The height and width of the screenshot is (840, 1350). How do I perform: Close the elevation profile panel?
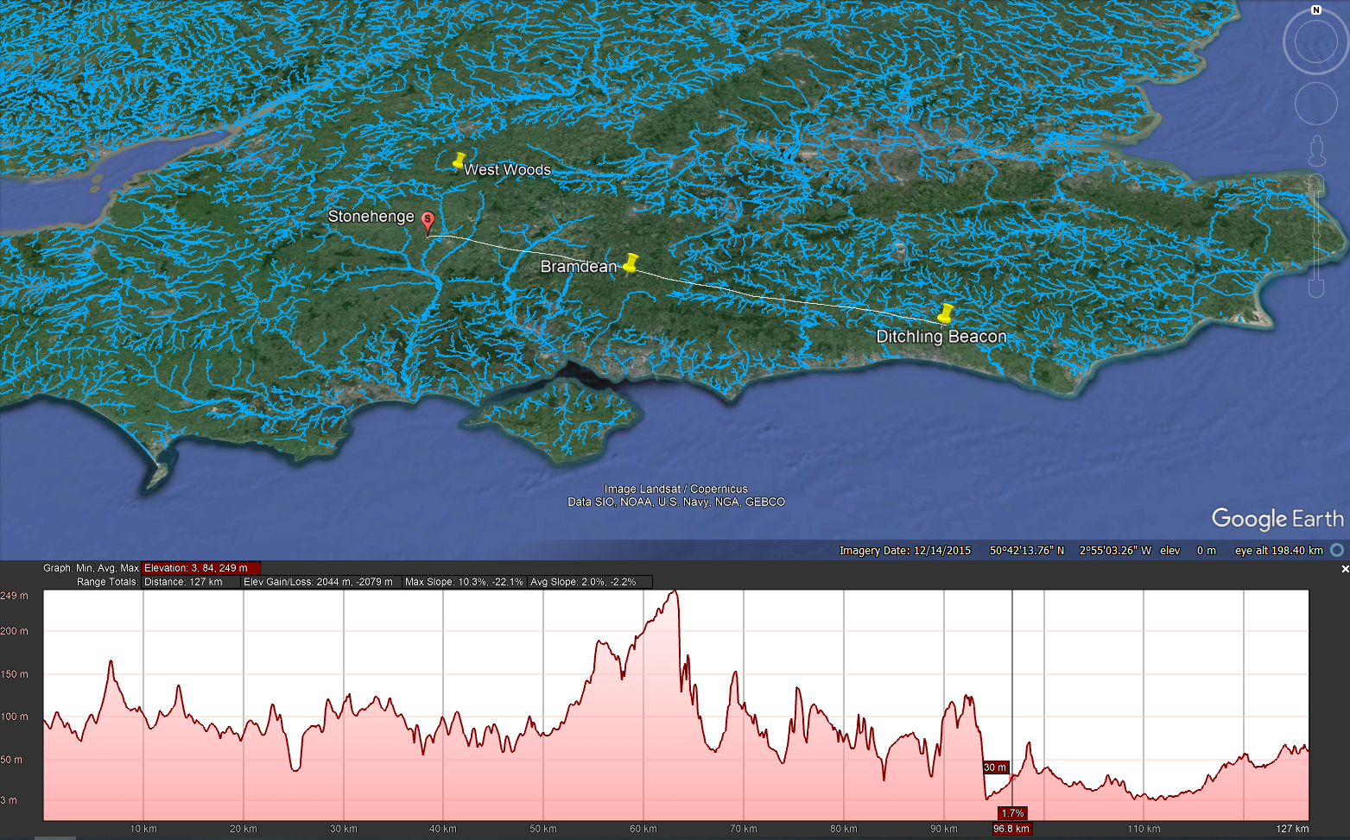tap(1344, 569)
